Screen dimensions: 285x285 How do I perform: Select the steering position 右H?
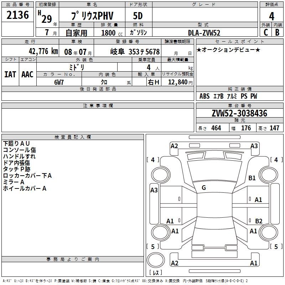tap(154, 82)
